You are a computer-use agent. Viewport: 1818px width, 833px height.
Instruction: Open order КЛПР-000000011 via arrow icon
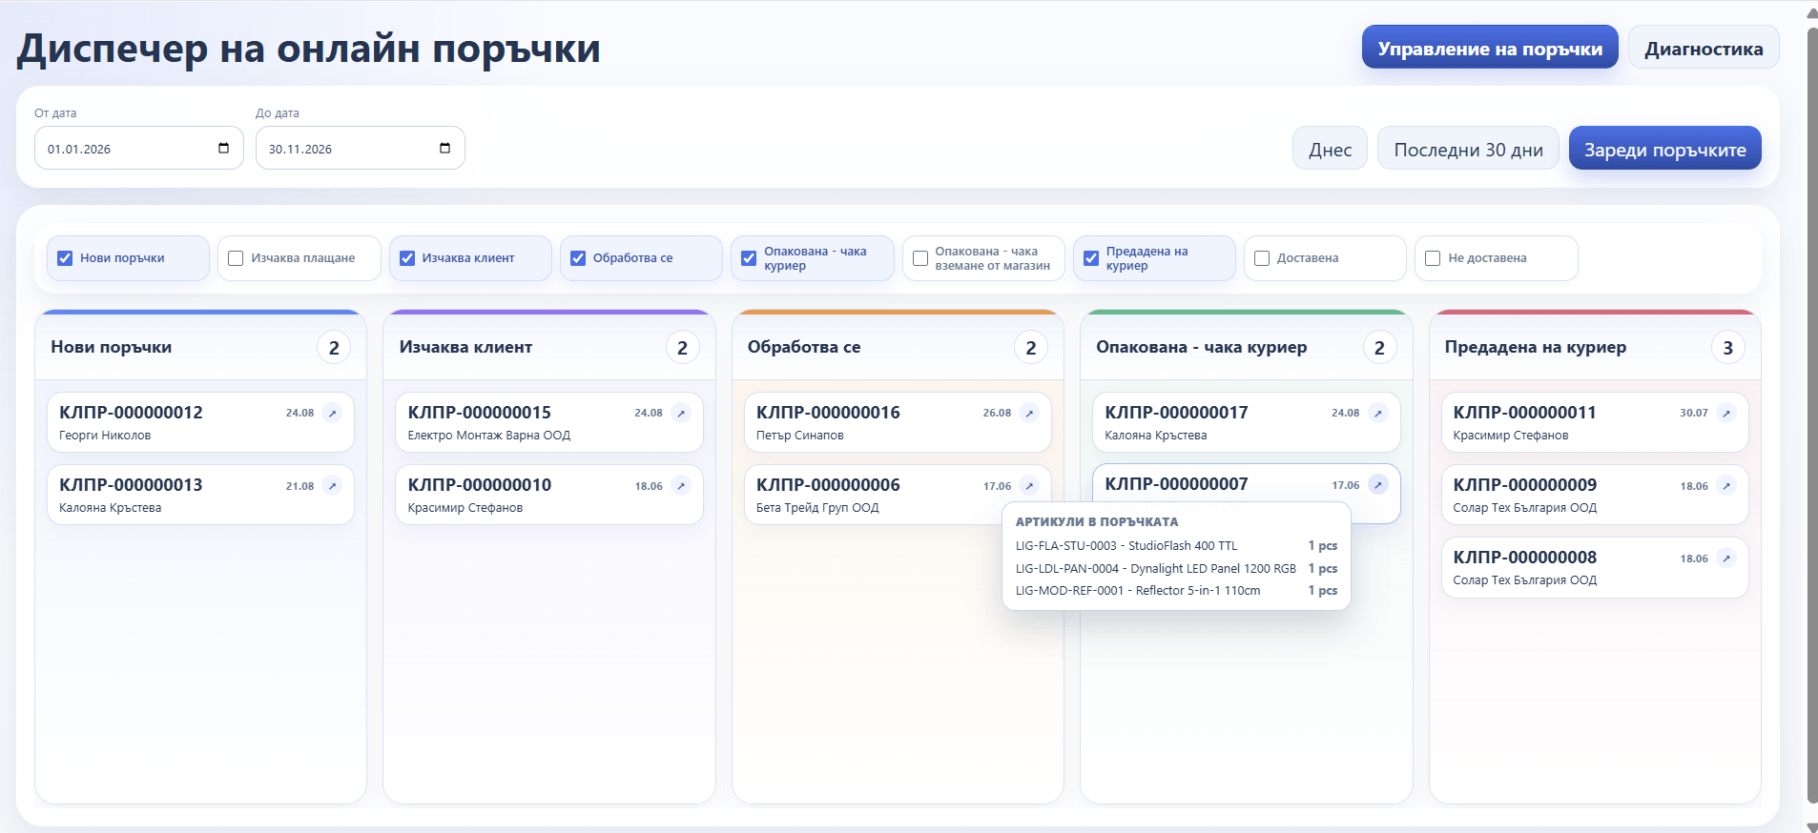pos(1726,413)
